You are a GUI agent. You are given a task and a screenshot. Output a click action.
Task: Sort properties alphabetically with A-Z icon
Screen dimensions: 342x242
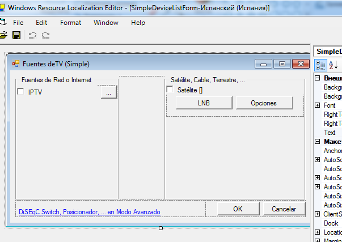[x=333, y=65]
